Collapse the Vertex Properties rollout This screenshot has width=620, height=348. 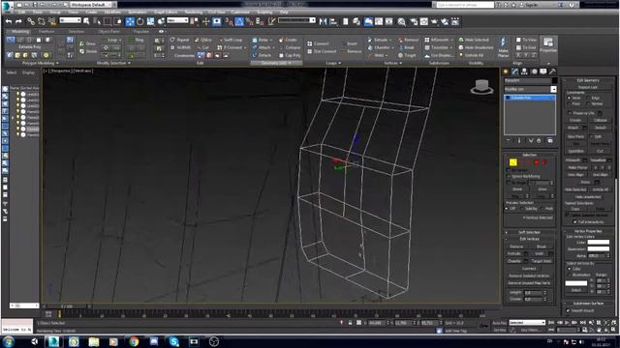tap(588, 231)
